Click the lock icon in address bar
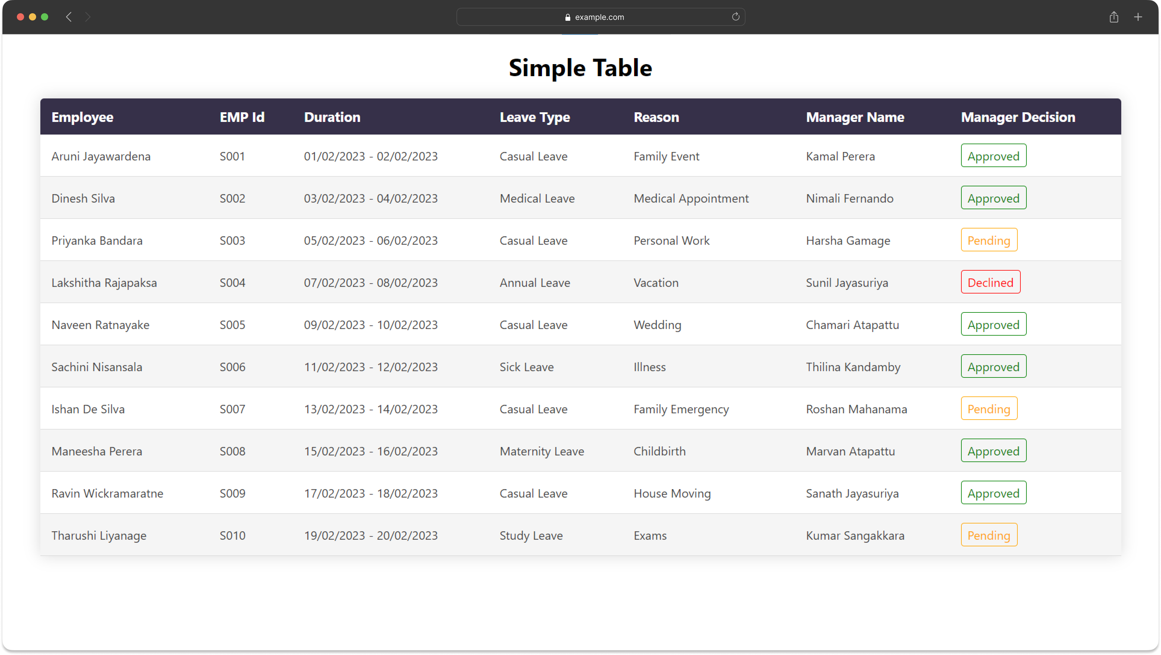The width and height of the screenshot is (1161, 655). coord(568,17)
